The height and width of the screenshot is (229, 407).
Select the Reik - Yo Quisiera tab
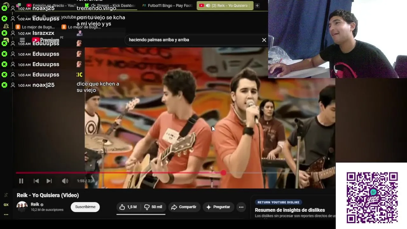coord(225,5)
